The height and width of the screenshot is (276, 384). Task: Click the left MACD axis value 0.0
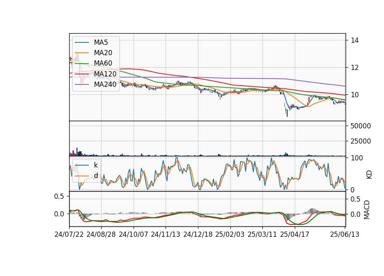59,214
